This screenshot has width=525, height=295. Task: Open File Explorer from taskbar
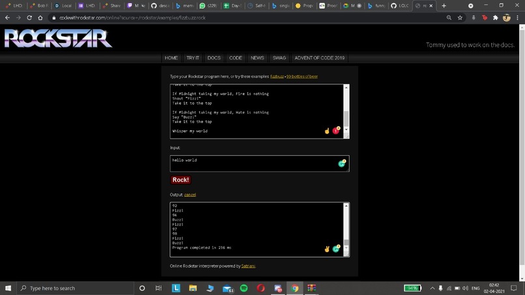click(193, 288)
